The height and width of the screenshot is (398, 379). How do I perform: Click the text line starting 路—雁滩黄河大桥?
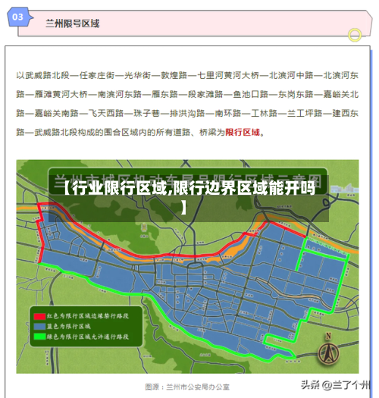click(x=187, y=95)
